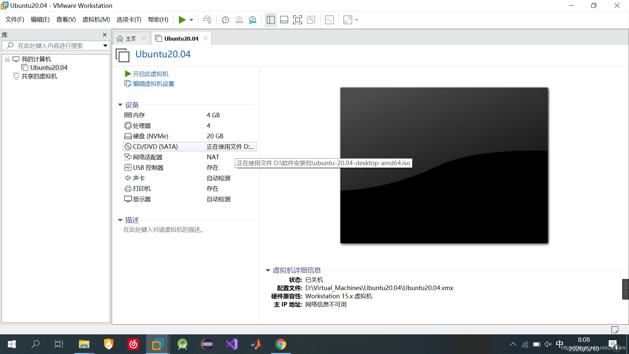The width and height of the screenshot is (629, 354).
Task: Click the send Ctrl+Alt+Del icon
Action: point(329,20)
